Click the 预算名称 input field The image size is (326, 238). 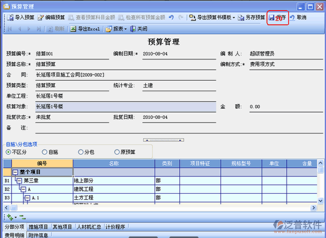click(x=72, y=64)
